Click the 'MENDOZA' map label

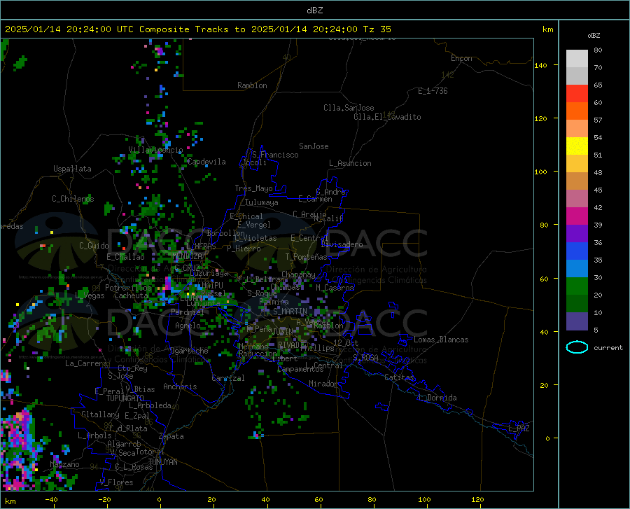[187, 256]
